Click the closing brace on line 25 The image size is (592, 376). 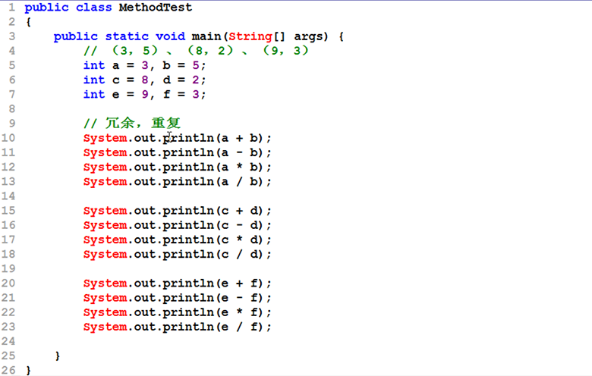coord(58,356)
